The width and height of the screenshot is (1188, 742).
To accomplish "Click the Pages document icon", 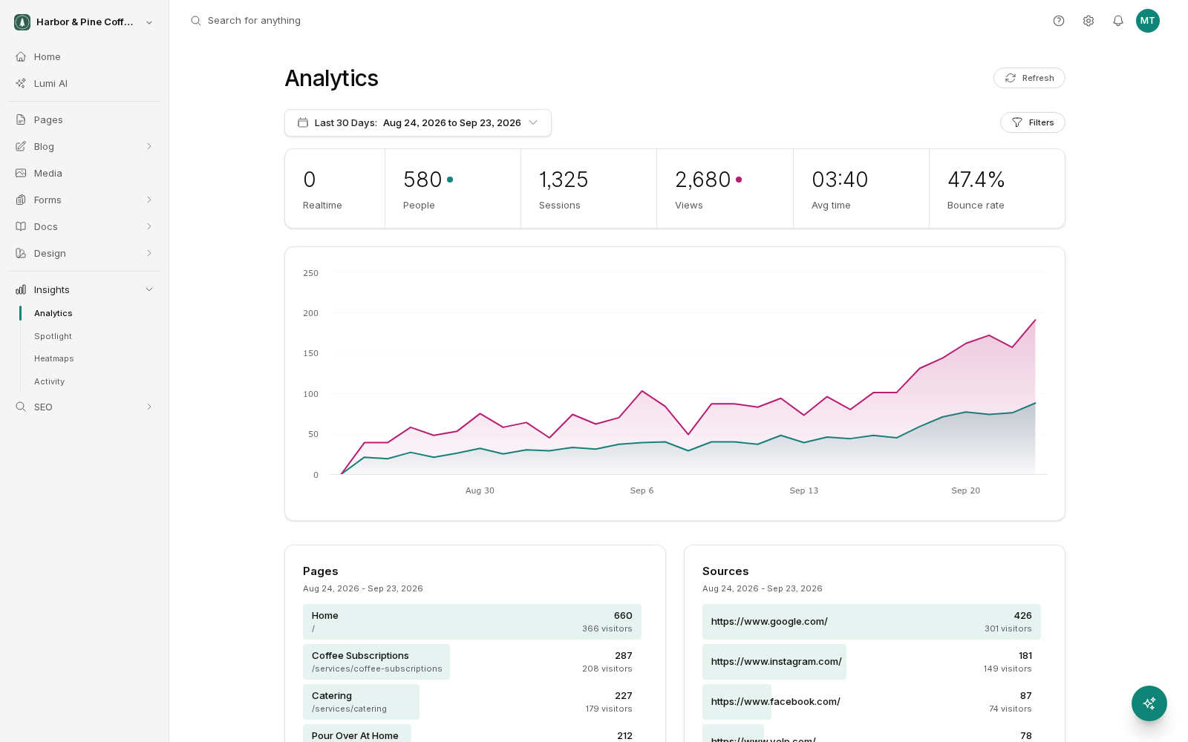I will 21,119.
